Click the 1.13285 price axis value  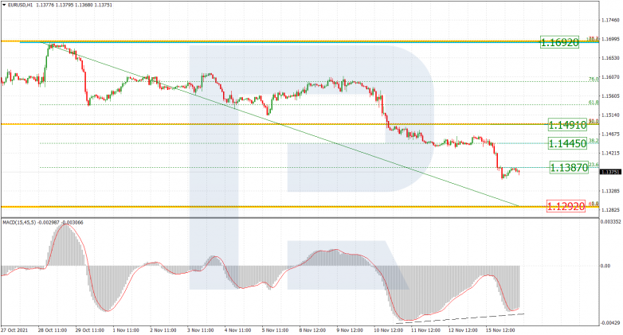click(610, 191)
